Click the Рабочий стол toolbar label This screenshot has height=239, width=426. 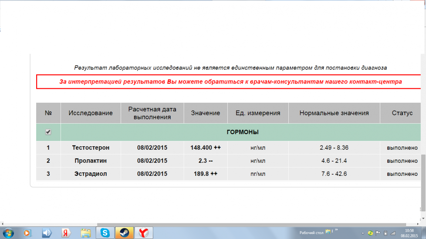coord(311,233)
